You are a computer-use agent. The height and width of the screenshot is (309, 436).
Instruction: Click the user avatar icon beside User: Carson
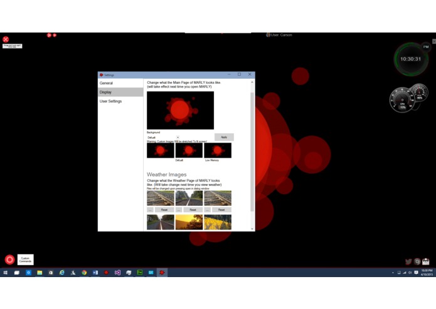coord(268,35)
